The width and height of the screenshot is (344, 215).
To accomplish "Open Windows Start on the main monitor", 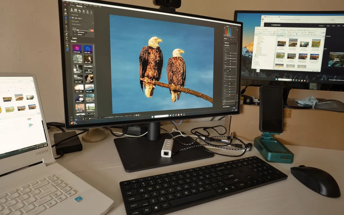I will (x=152, y=117).
